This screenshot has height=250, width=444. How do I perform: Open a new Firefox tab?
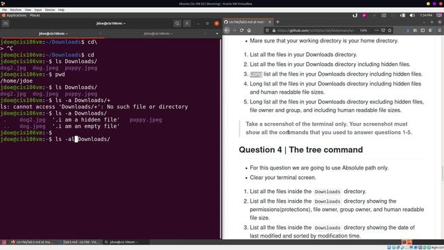277,22
